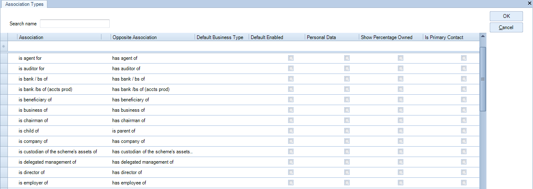Screen dimensions: 533x189
Task: Click the 'is parent of' cell
Action: pos(153,131)
